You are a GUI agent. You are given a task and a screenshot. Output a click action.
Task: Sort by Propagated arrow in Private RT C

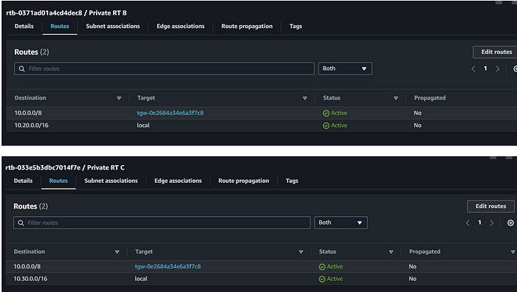(513, 252)
